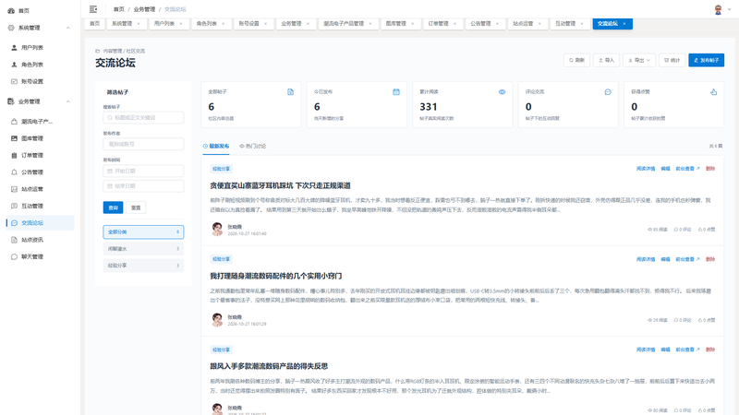The height and width of the screenshot is (415, 739).
Task: Click the blue 发布帖子 button
Action: [706, 60]
